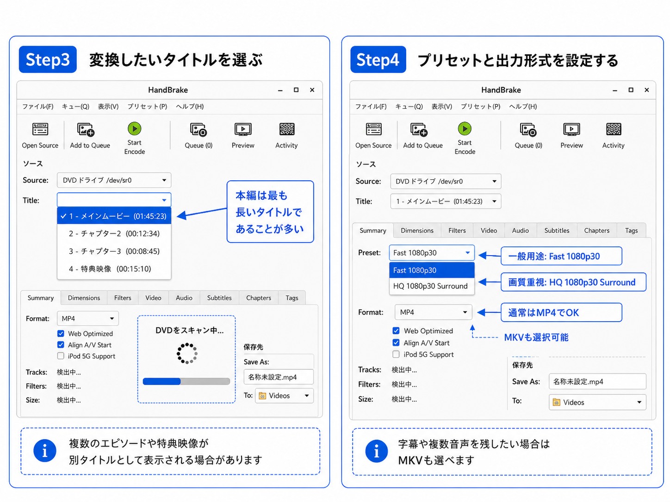Image resolution: width=670 pixels, height=502 pixels.
Task: Open キュー(Q) menu in Step3 window
Action: (75, 106)
